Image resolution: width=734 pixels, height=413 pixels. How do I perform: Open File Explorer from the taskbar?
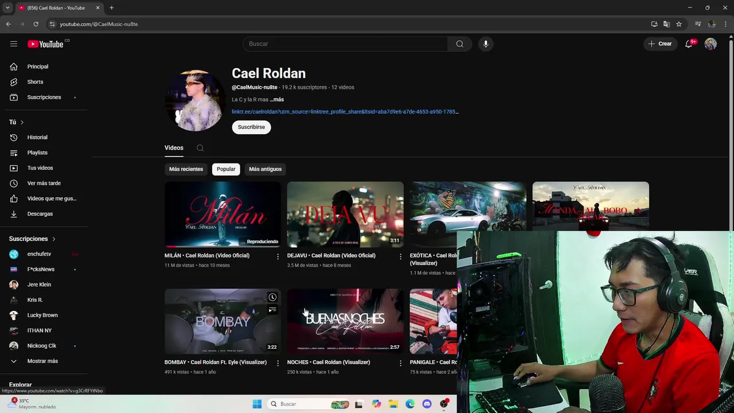coord(393,404)
